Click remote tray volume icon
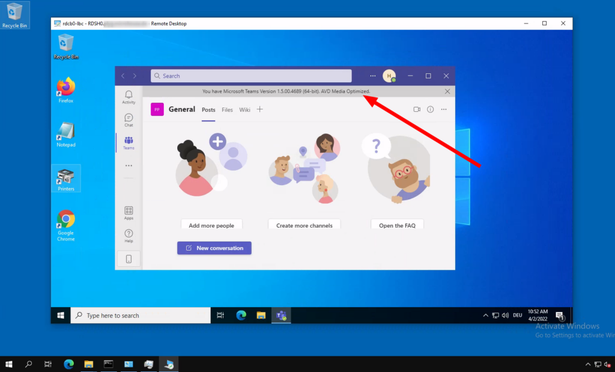 point(505,316)
